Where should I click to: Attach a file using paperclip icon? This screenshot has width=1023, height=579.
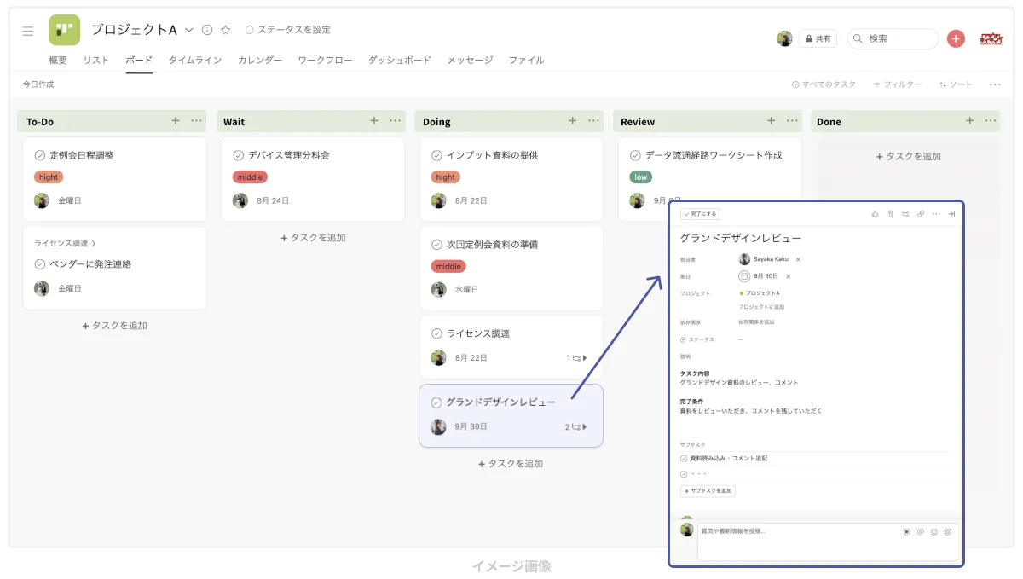(x=890, y=214)
